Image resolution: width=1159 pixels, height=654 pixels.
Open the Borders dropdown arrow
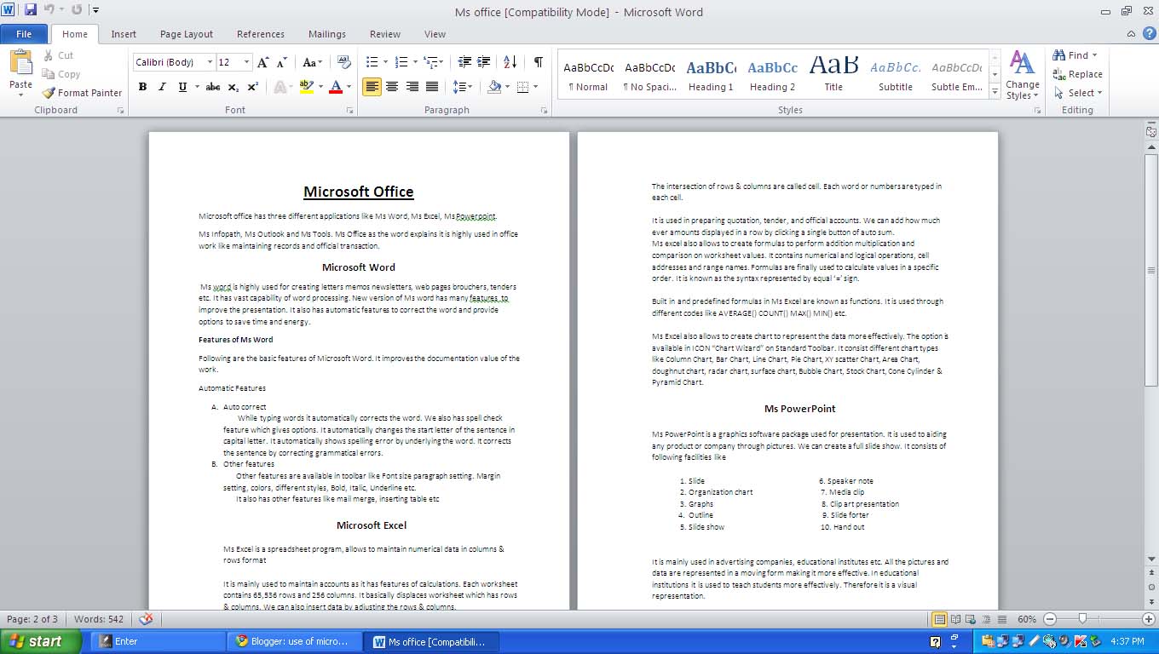coord(534,87)
